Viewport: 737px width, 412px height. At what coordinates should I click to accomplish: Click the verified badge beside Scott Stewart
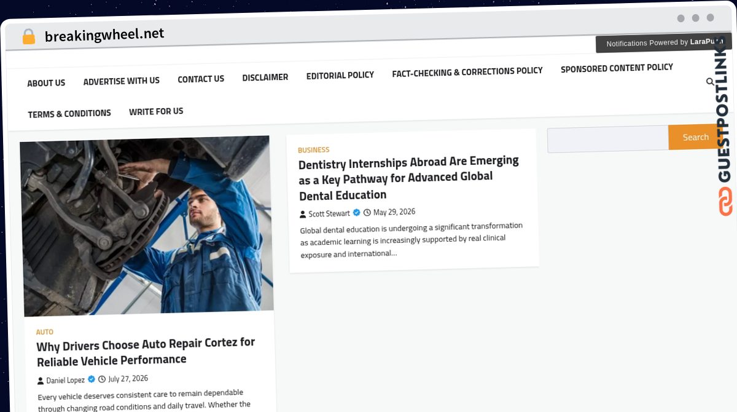(356, 213)
